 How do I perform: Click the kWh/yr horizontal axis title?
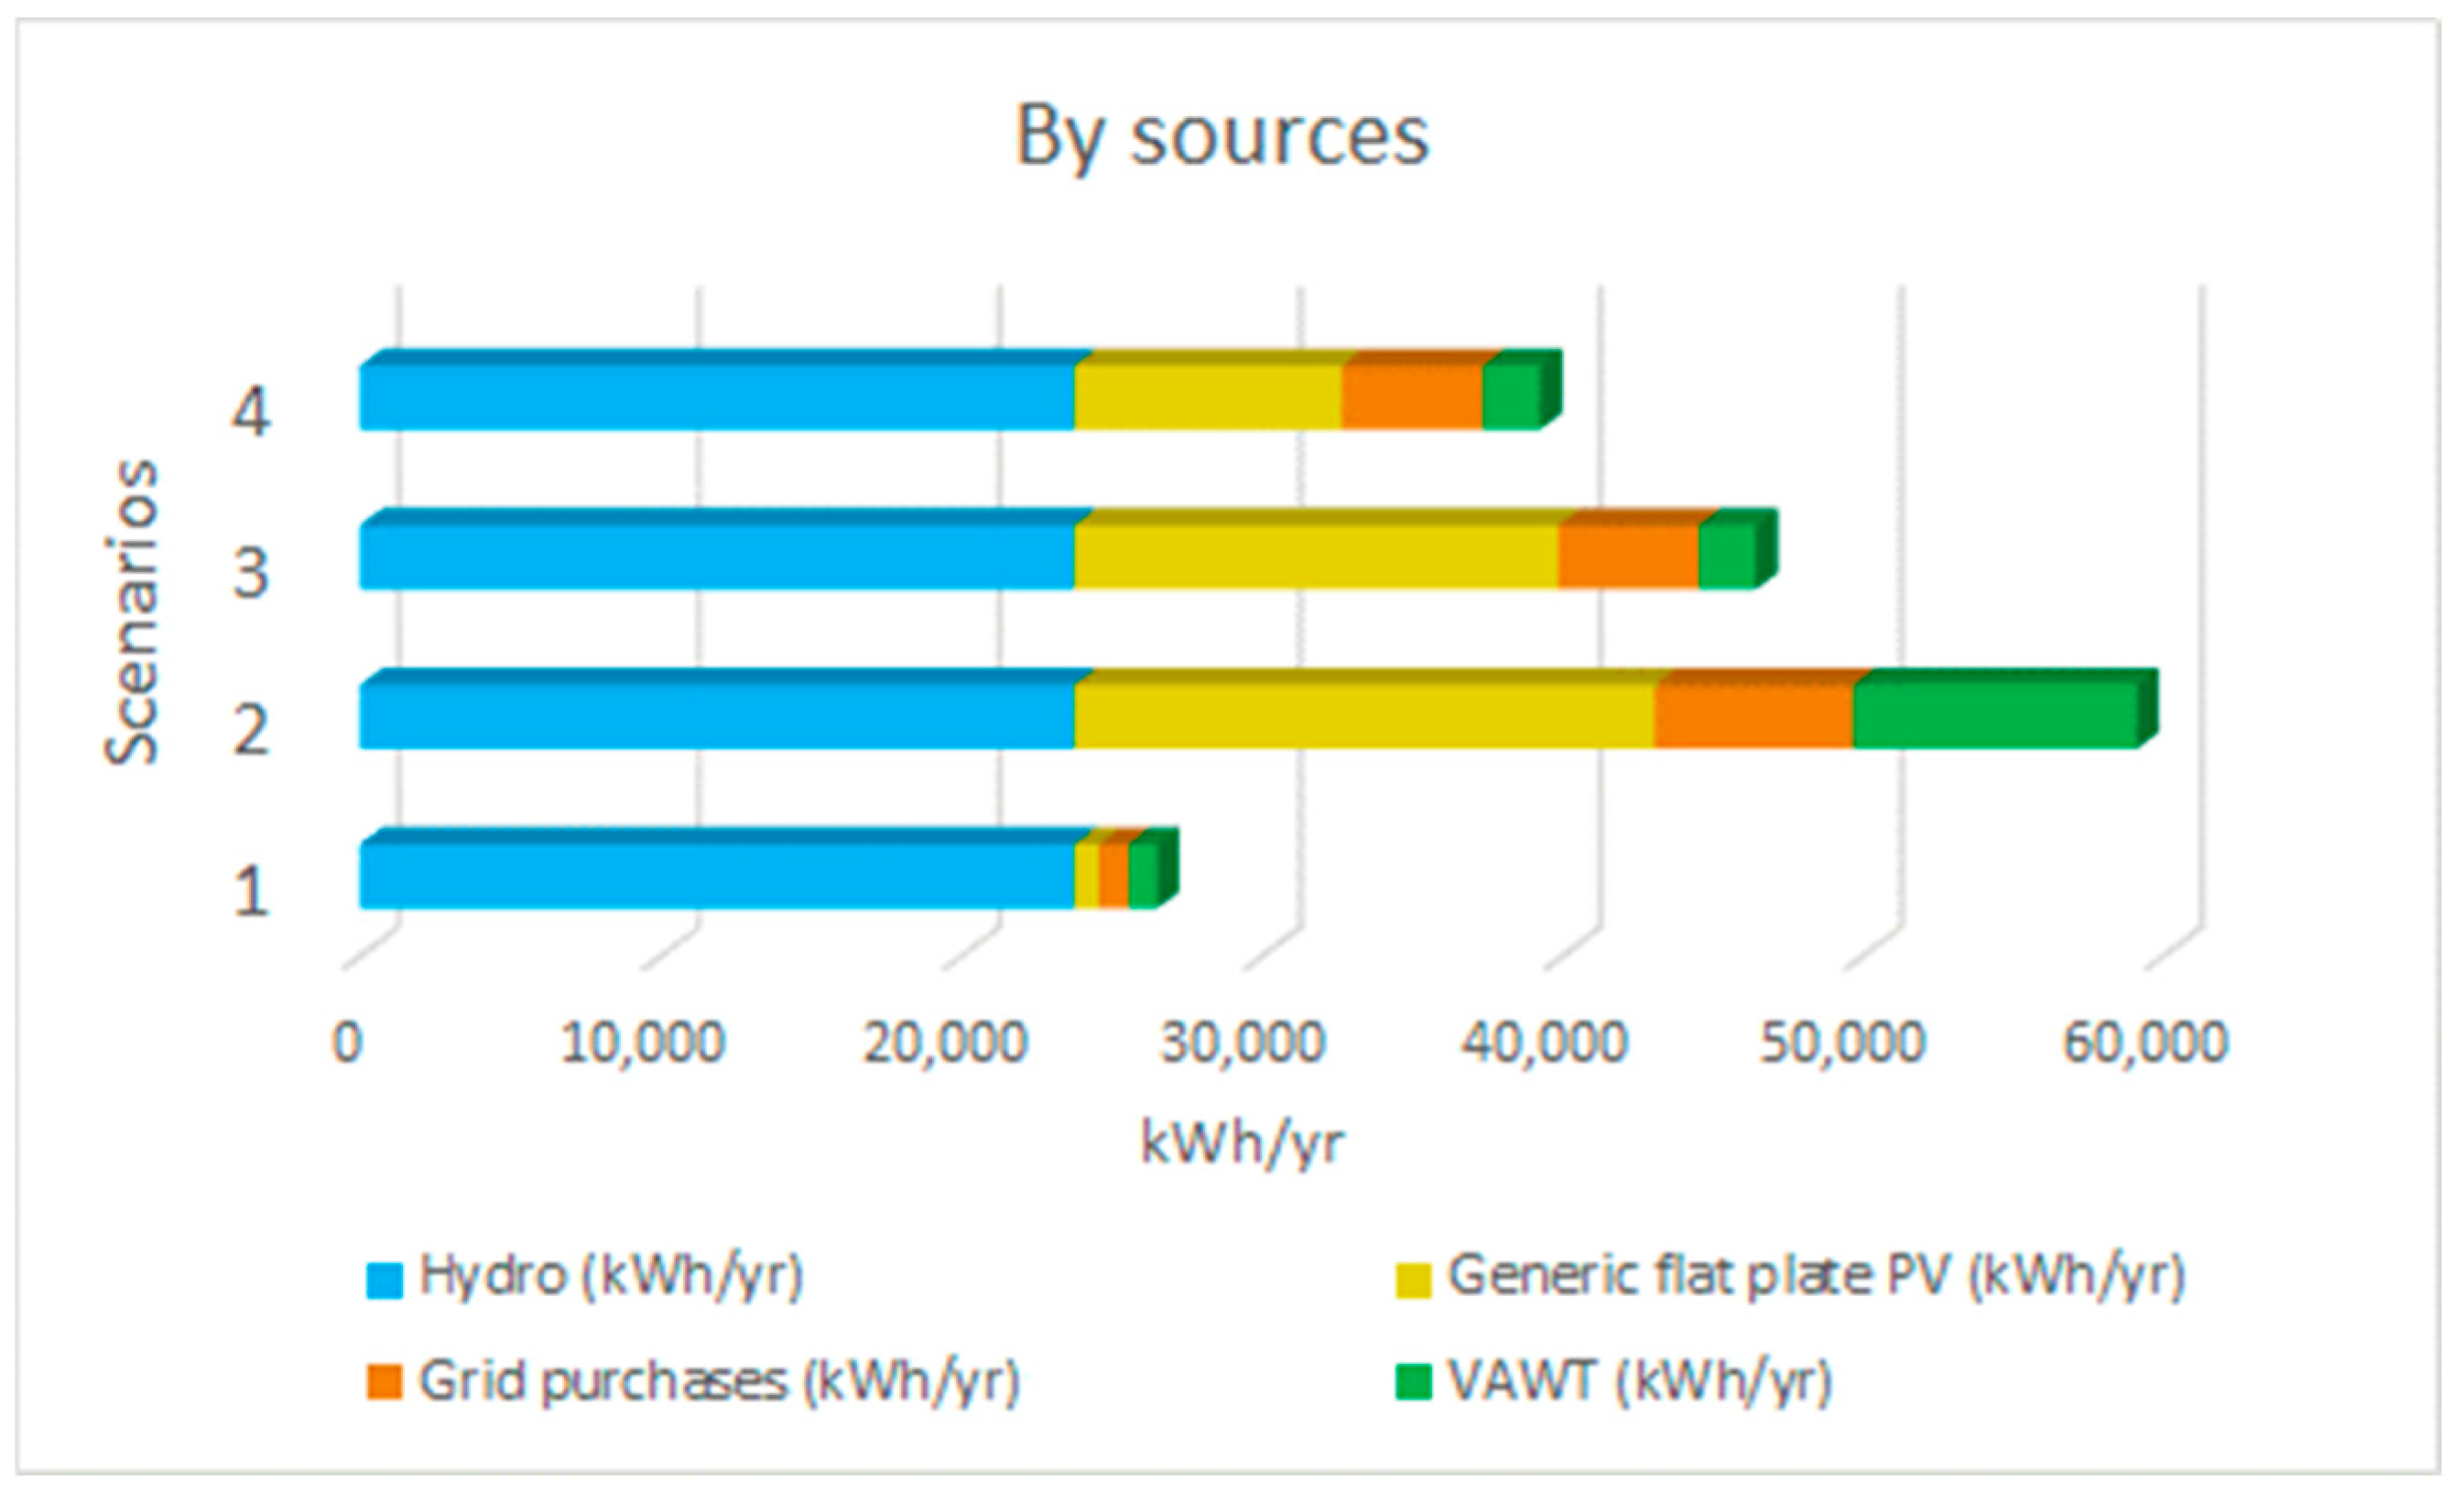point(1242,1144)
